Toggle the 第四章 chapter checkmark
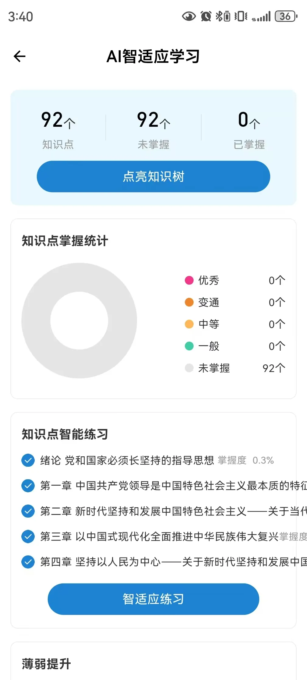Image resolution: width=307 pixels, height=680 pixels. pyautogui.click(x=28, y=562)
